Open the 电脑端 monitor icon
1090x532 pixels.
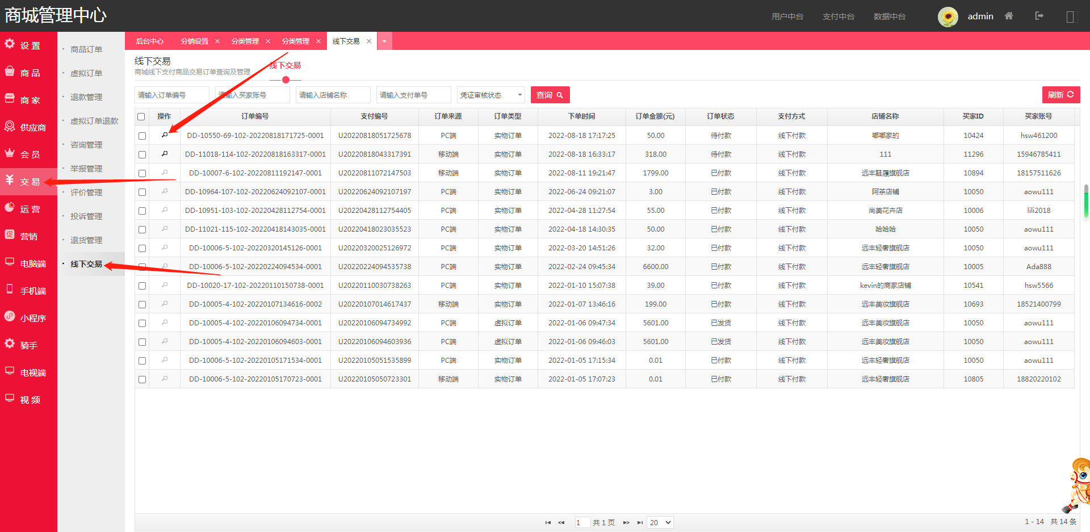click(10, 262)
